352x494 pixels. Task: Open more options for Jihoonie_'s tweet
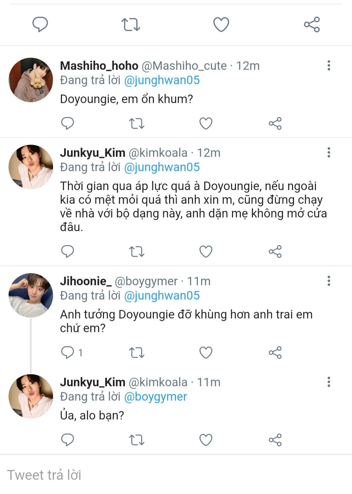coord(329,281)
